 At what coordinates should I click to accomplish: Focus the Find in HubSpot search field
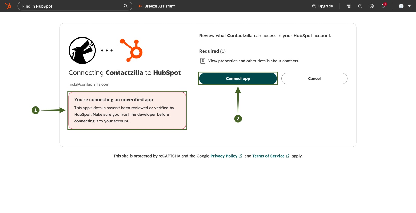[x=75, y=6]
